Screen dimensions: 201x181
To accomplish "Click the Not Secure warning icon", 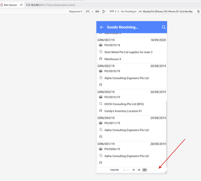I will point(2,5).
